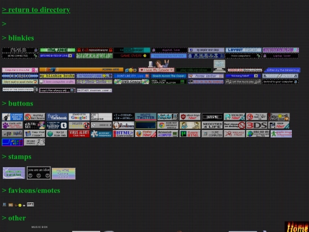Click the 'Best viewed on desktop' button
Image resolution: width=309 pixels, height=232 pixels.
[x=235, y=125]
